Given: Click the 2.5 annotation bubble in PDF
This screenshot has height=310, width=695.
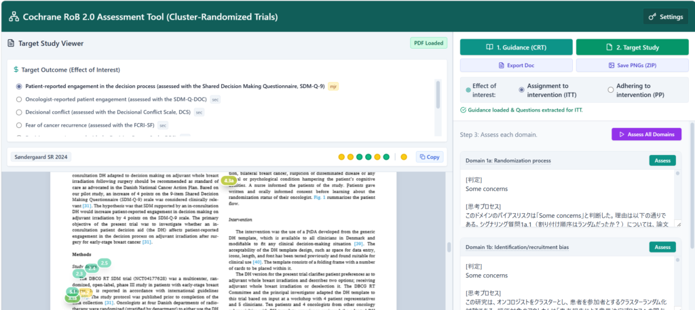Looking at the screenshot, I should tap(105, 263).
